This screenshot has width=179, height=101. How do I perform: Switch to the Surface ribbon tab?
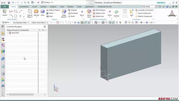click(43, 7)
